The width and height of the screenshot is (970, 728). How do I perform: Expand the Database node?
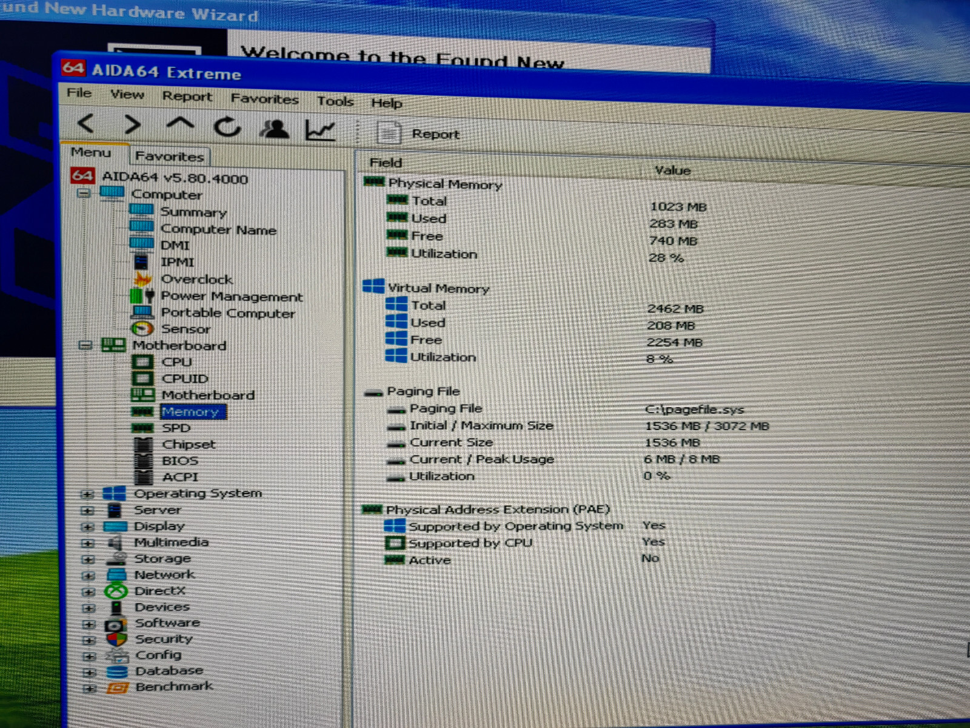[90, 673]
